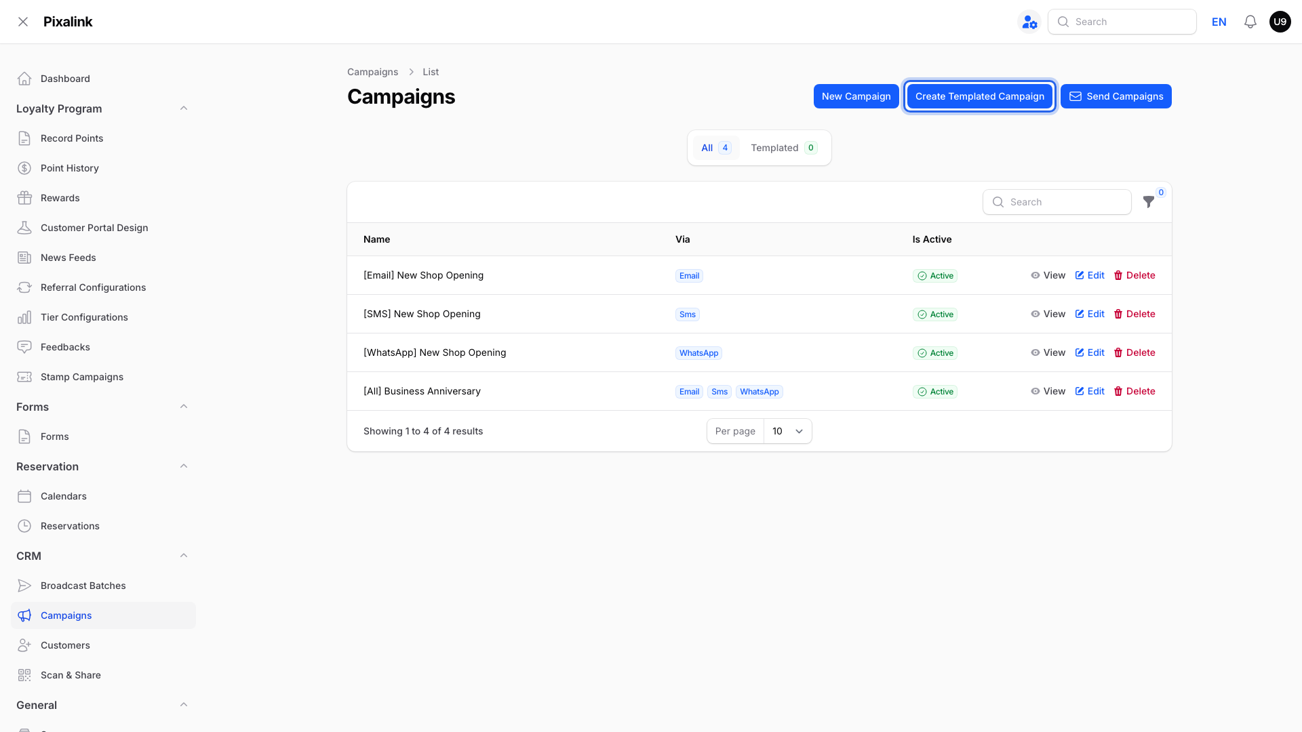Click the Record Points document icon
This screenshot has width=1302, height=732.
point(24,138)
